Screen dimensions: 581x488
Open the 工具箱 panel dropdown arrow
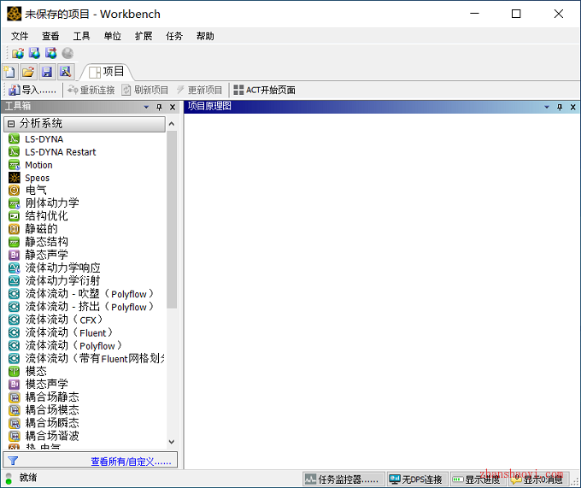click(146, 107)
